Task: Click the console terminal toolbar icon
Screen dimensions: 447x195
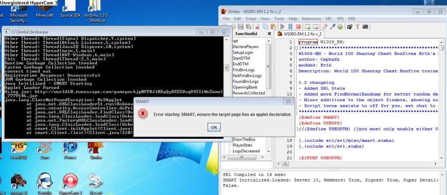Action: pos(365,27)
